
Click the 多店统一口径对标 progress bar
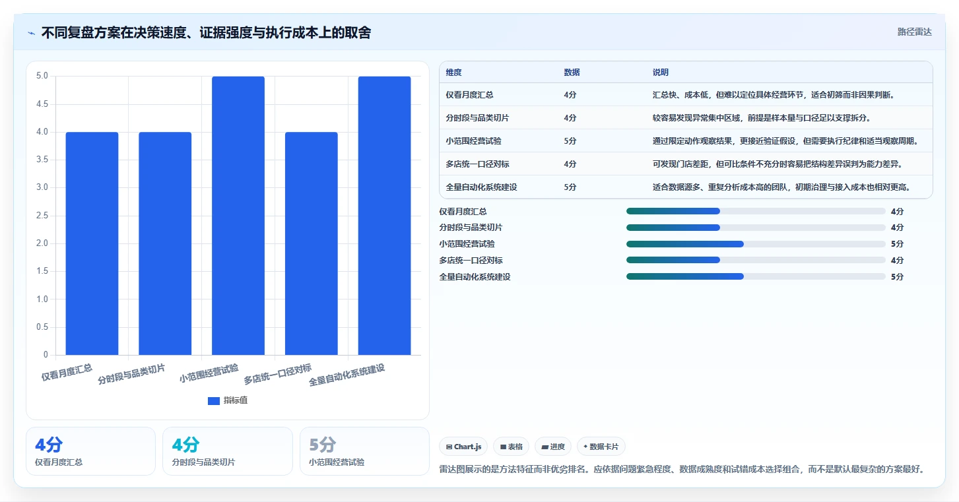[756, 260]
